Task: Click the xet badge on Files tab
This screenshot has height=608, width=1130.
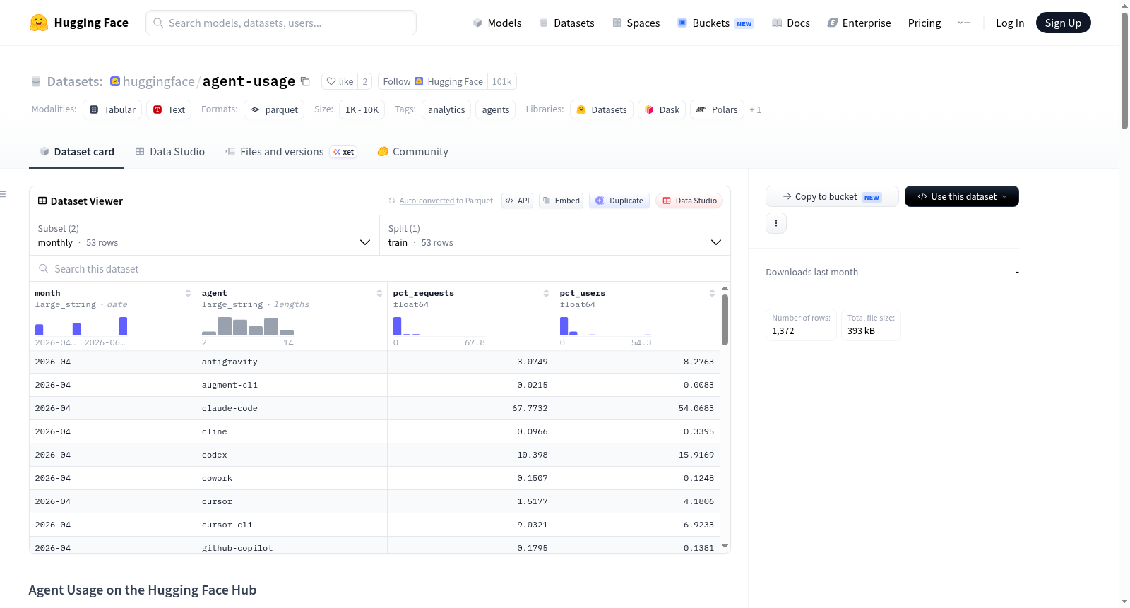Action: (344, 152)
